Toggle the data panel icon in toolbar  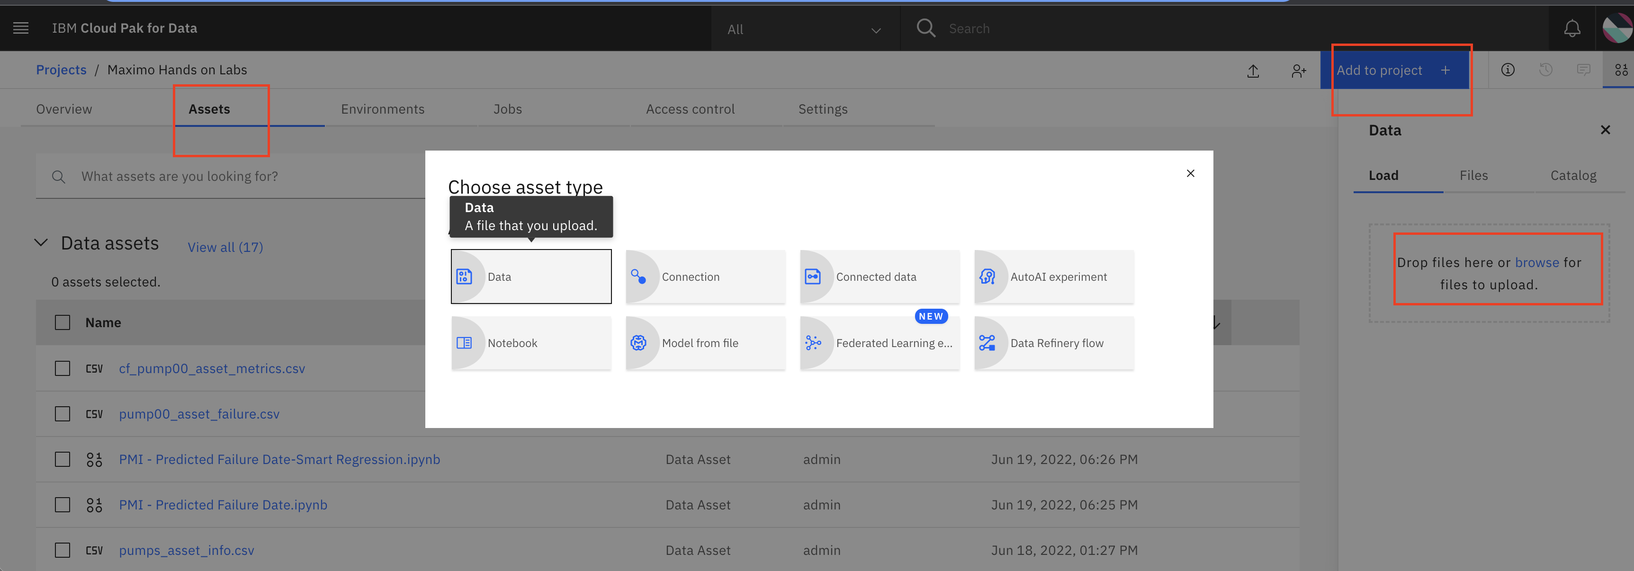point(1621,70)
